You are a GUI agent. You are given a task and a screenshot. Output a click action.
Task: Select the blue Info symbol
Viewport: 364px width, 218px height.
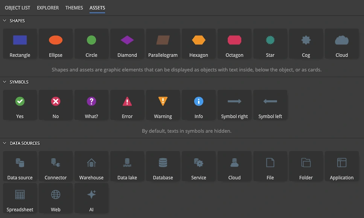tap(199, 105)
